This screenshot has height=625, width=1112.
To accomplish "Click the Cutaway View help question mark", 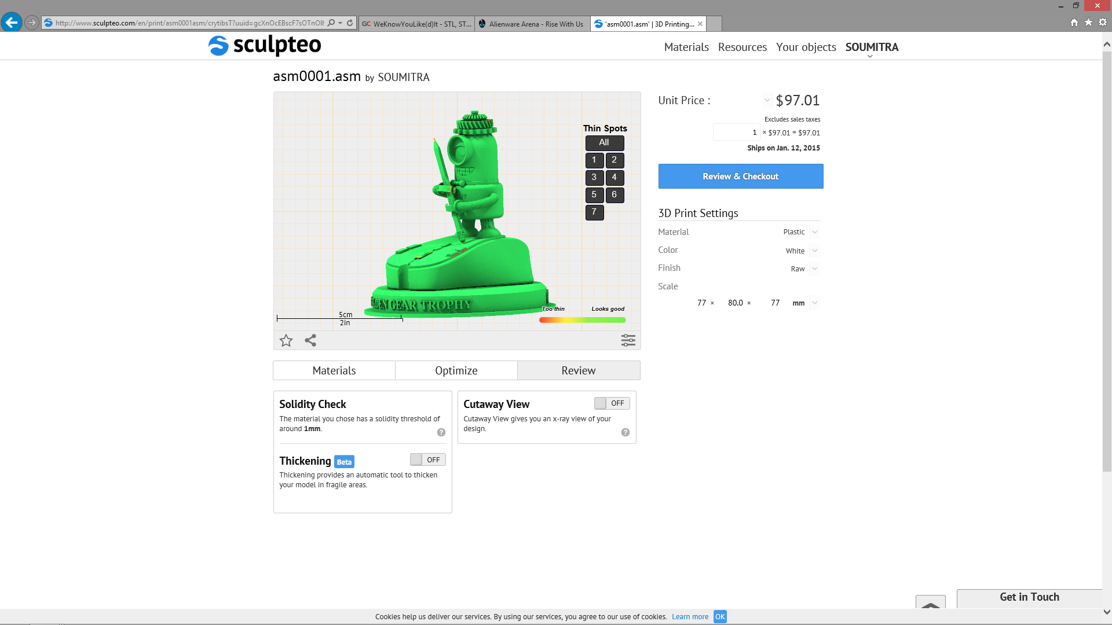I will (625, 432).
